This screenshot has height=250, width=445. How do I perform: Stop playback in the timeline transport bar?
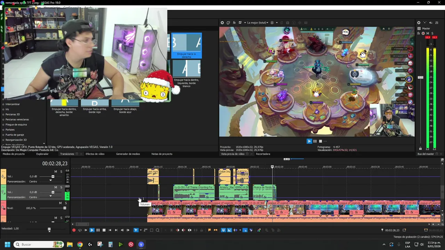[x=104, y=230]
